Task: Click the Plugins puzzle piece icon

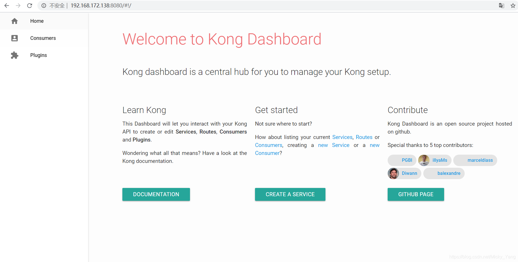Action: click(15, 55)
